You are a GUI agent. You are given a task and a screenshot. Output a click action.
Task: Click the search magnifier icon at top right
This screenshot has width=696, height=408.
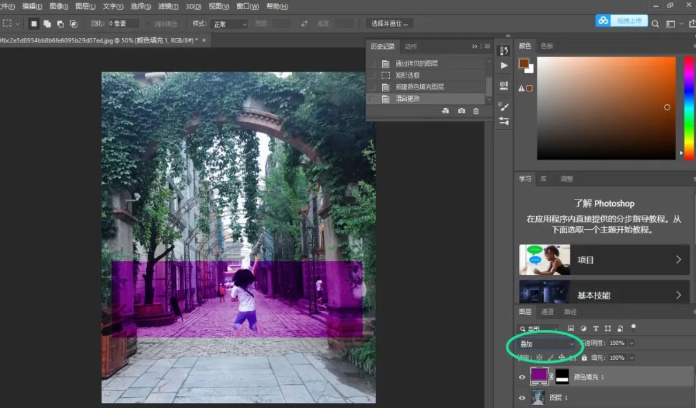655,24
